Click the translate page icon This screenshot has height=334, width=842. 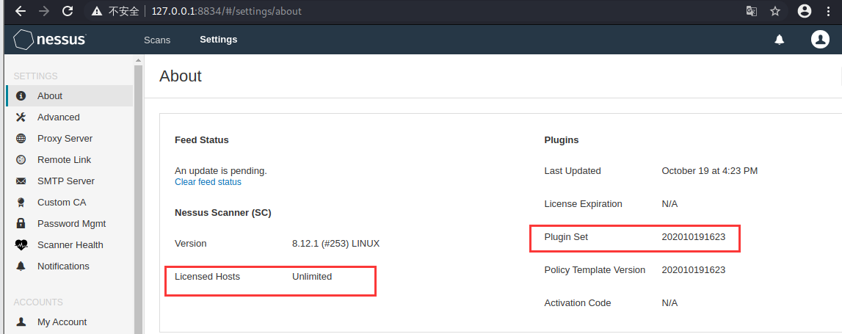(752, 11)
